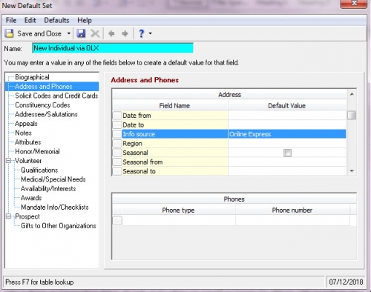Select Honor/Memorial in the tree
The width and height of the screenshot is (371, 292).
coord(37,151)
